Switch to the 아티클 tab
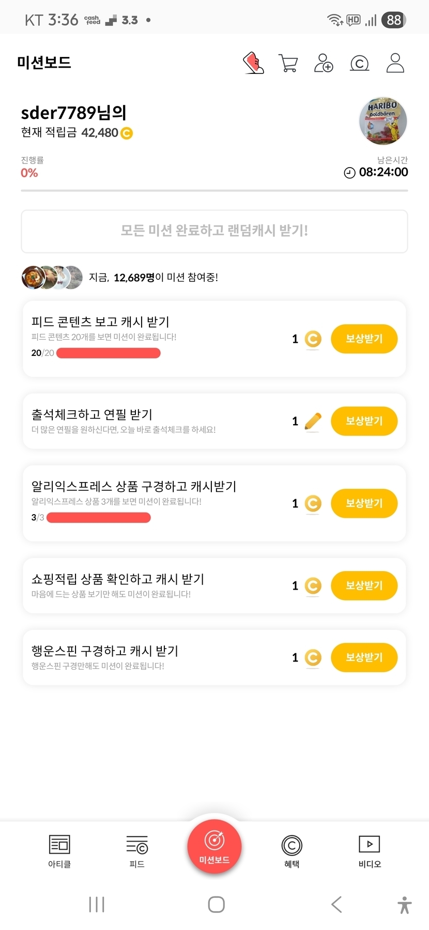Screen dimensions: 429x930 (x=59, y=851)
